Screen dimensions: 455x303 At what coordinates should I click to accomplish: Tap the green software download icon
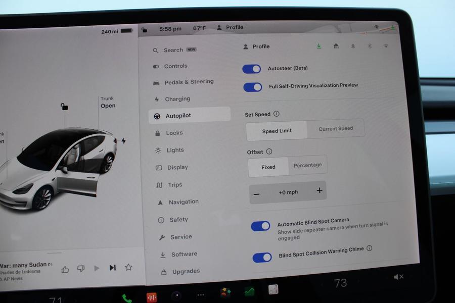tap(319, 46)
